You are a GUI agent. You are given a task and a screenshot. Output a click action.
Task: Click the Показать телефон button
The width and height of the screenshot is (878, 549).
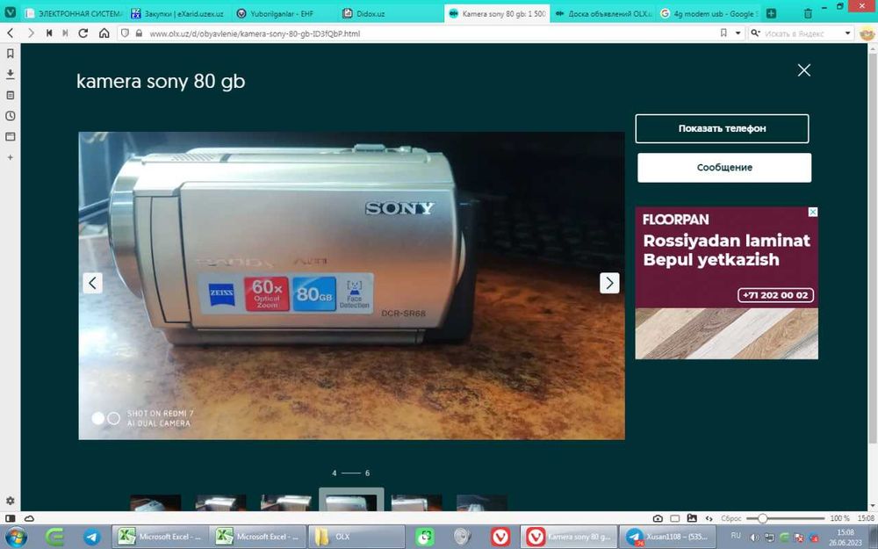[722, 128]
